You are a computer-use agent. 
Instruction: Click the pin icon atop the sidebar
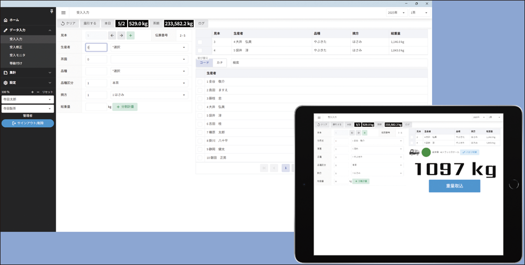click(51, 11)
